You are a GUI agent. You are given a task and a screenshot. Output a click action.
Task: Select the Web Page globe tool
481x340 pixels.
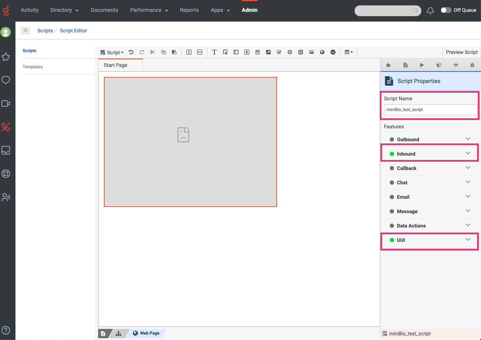322,52
